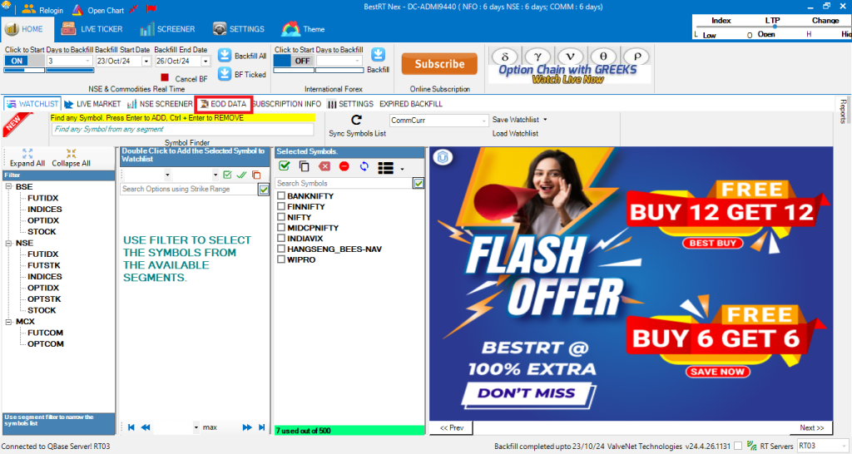Click in the Find any Symbol input field

point(182,129)
